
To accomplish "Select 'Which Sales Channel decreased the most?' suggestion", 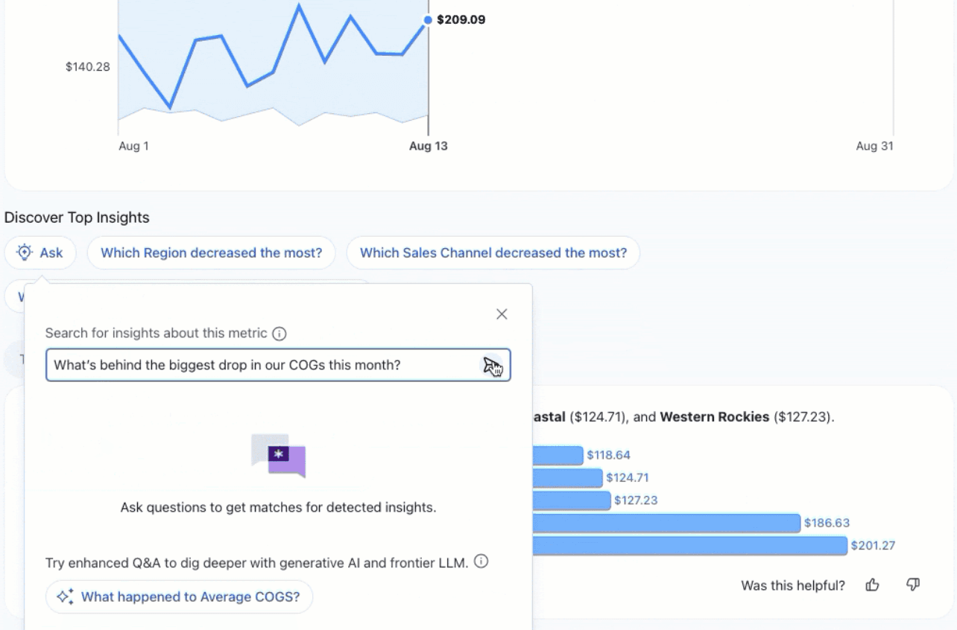I will (493, 253).
